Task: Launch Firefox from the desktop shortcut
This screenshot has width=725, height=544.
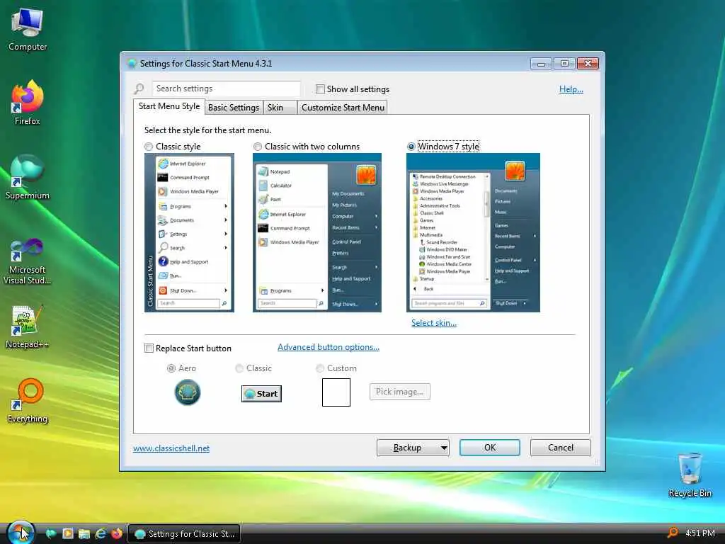Action: tap(28, 103)
